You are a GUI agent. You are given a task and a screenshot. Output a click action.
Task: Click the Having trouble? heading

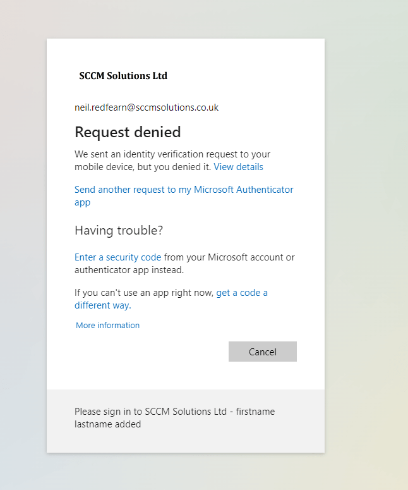click(119, 231)
